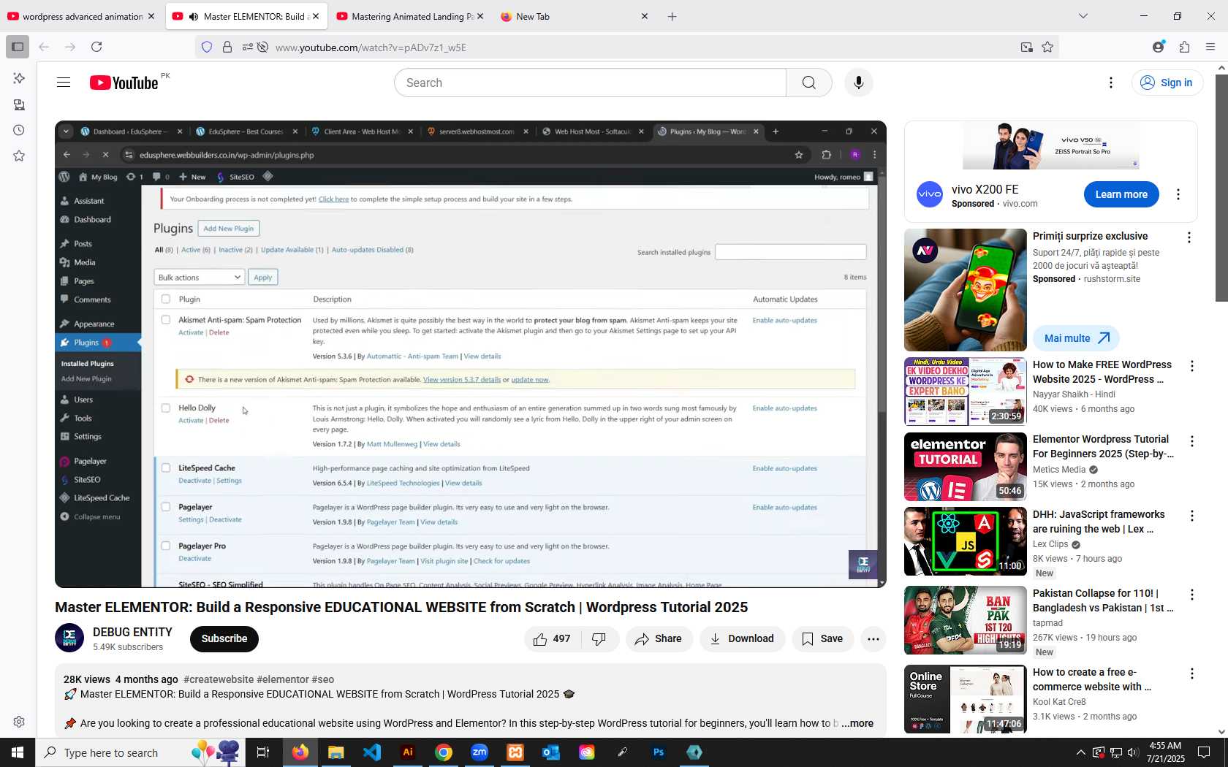The height and width of the screenshot is (767, 1228).
Task: Subscribe to DEBUG ENTITY channel
Action: pos(224,638)
